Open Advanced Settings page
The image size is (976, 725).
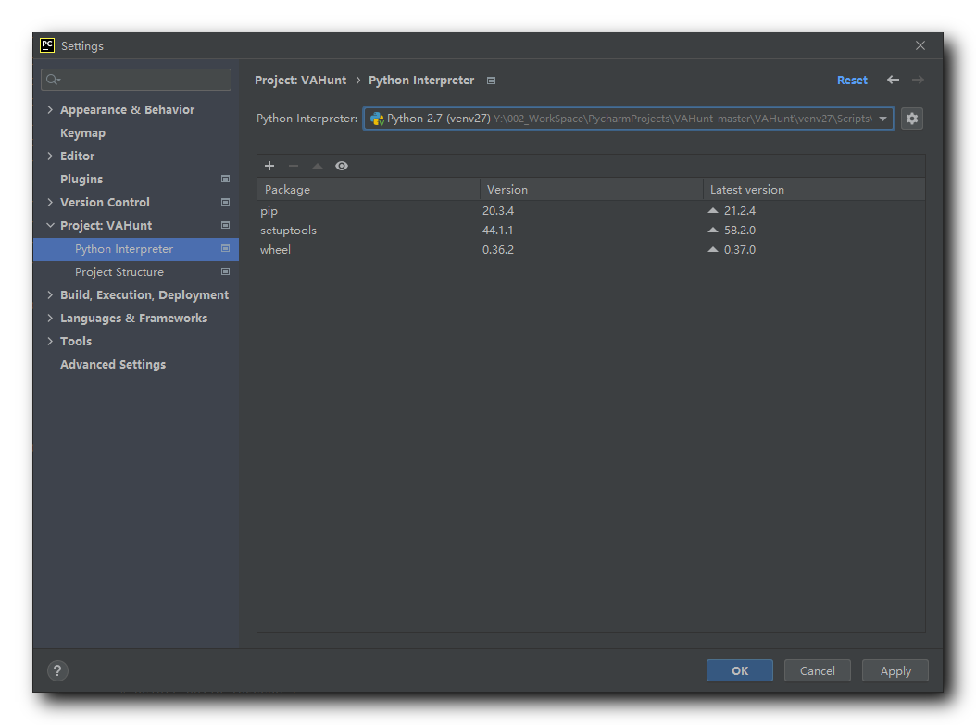click(x=113, y=364)
